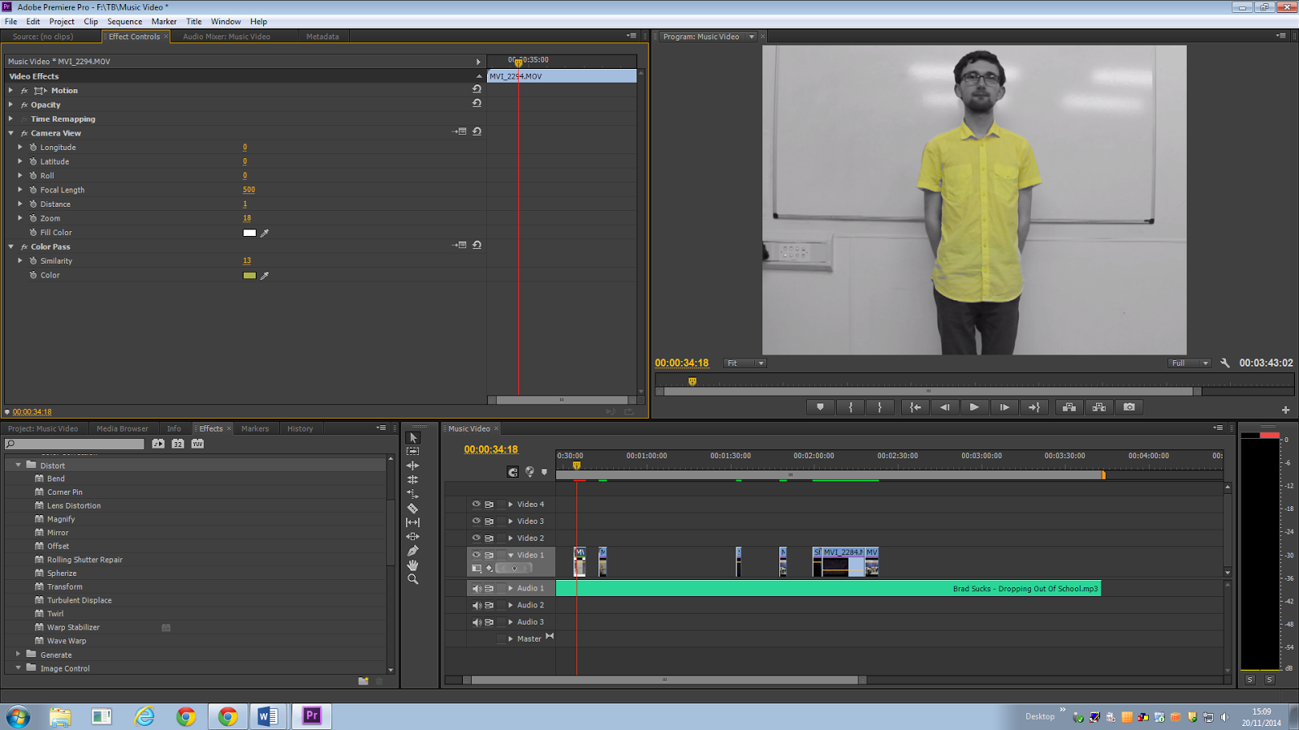Toggle sync lock for Video 4
The image size is (1299, 730).
(490, 505)
